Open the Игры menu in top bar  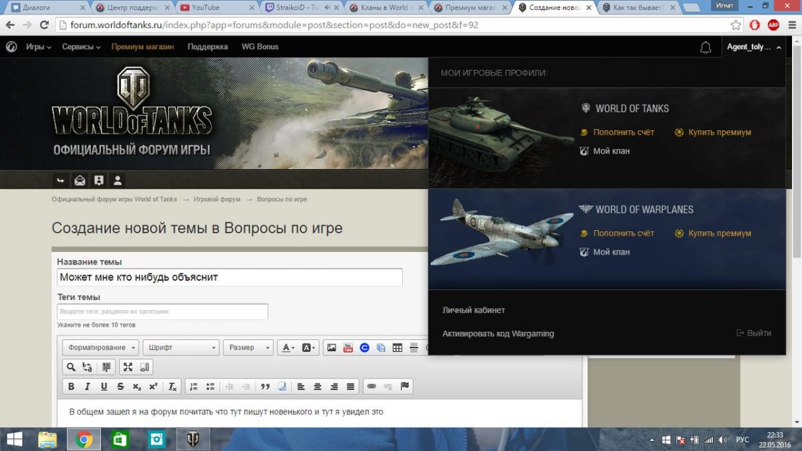coord(38,47)
